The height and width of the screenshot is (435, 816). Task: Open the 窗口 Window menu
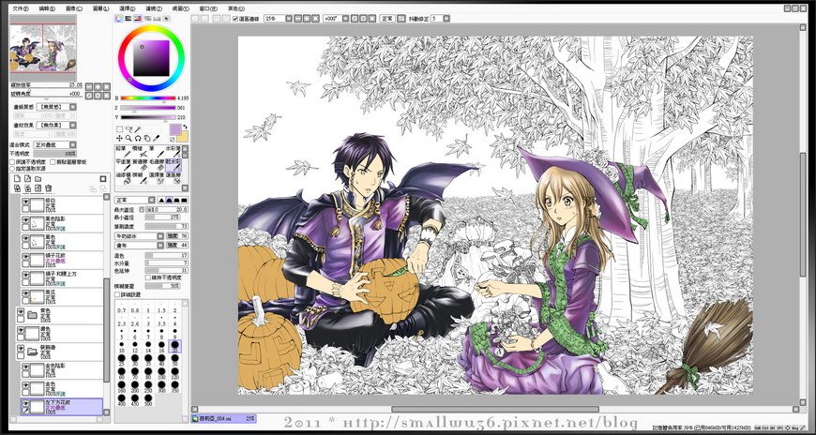click(208, 8)
